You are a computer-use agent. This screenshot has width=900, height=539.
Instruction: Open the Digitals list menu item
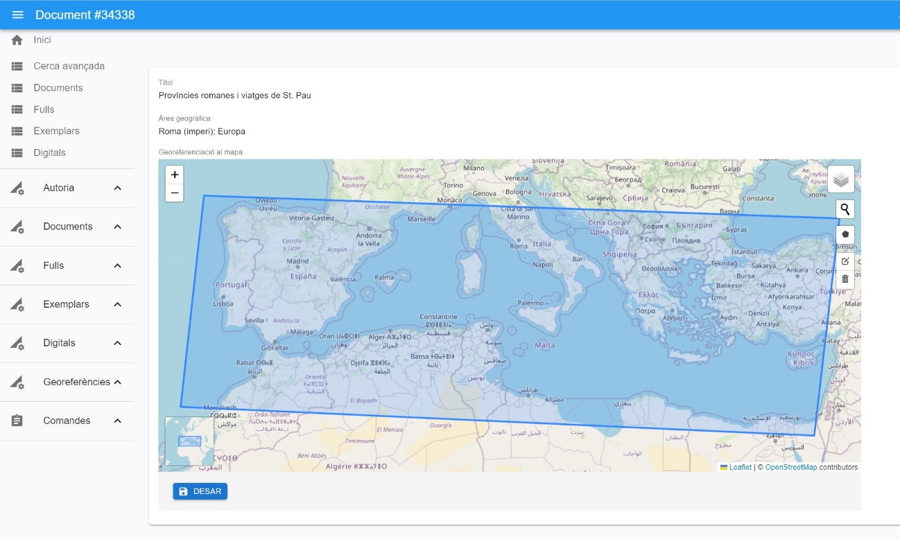pyautogui.click(x=49, y=152)
